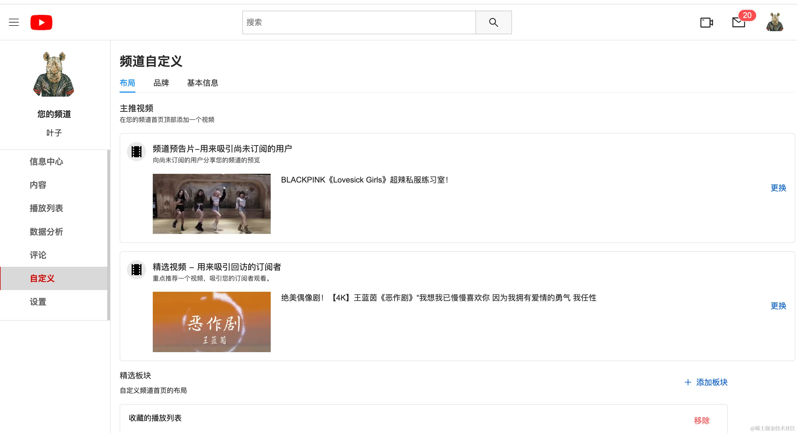Switch to the 基本信息 tab
This screenshot has width=797, height=433.
(202, 83)
